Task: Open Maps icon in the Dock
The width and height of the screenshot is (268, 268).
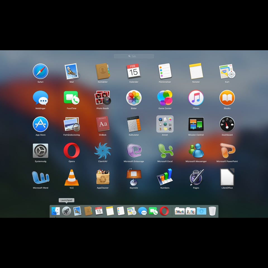Action: coord(131,211)
